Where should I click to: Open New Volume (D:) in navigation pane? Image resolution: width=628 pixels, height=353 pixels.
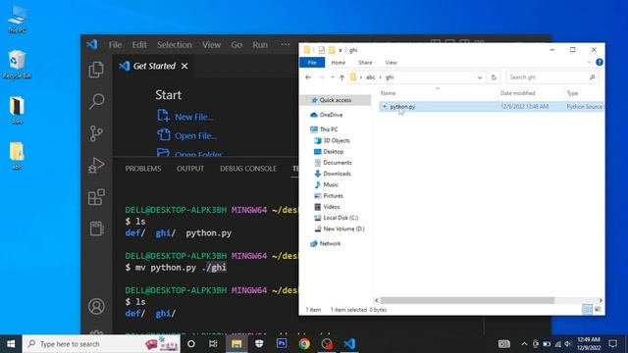tap(343, 228)
